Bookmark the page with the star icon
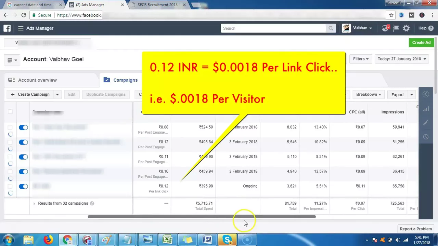438x246 pixels. (391, 15)
